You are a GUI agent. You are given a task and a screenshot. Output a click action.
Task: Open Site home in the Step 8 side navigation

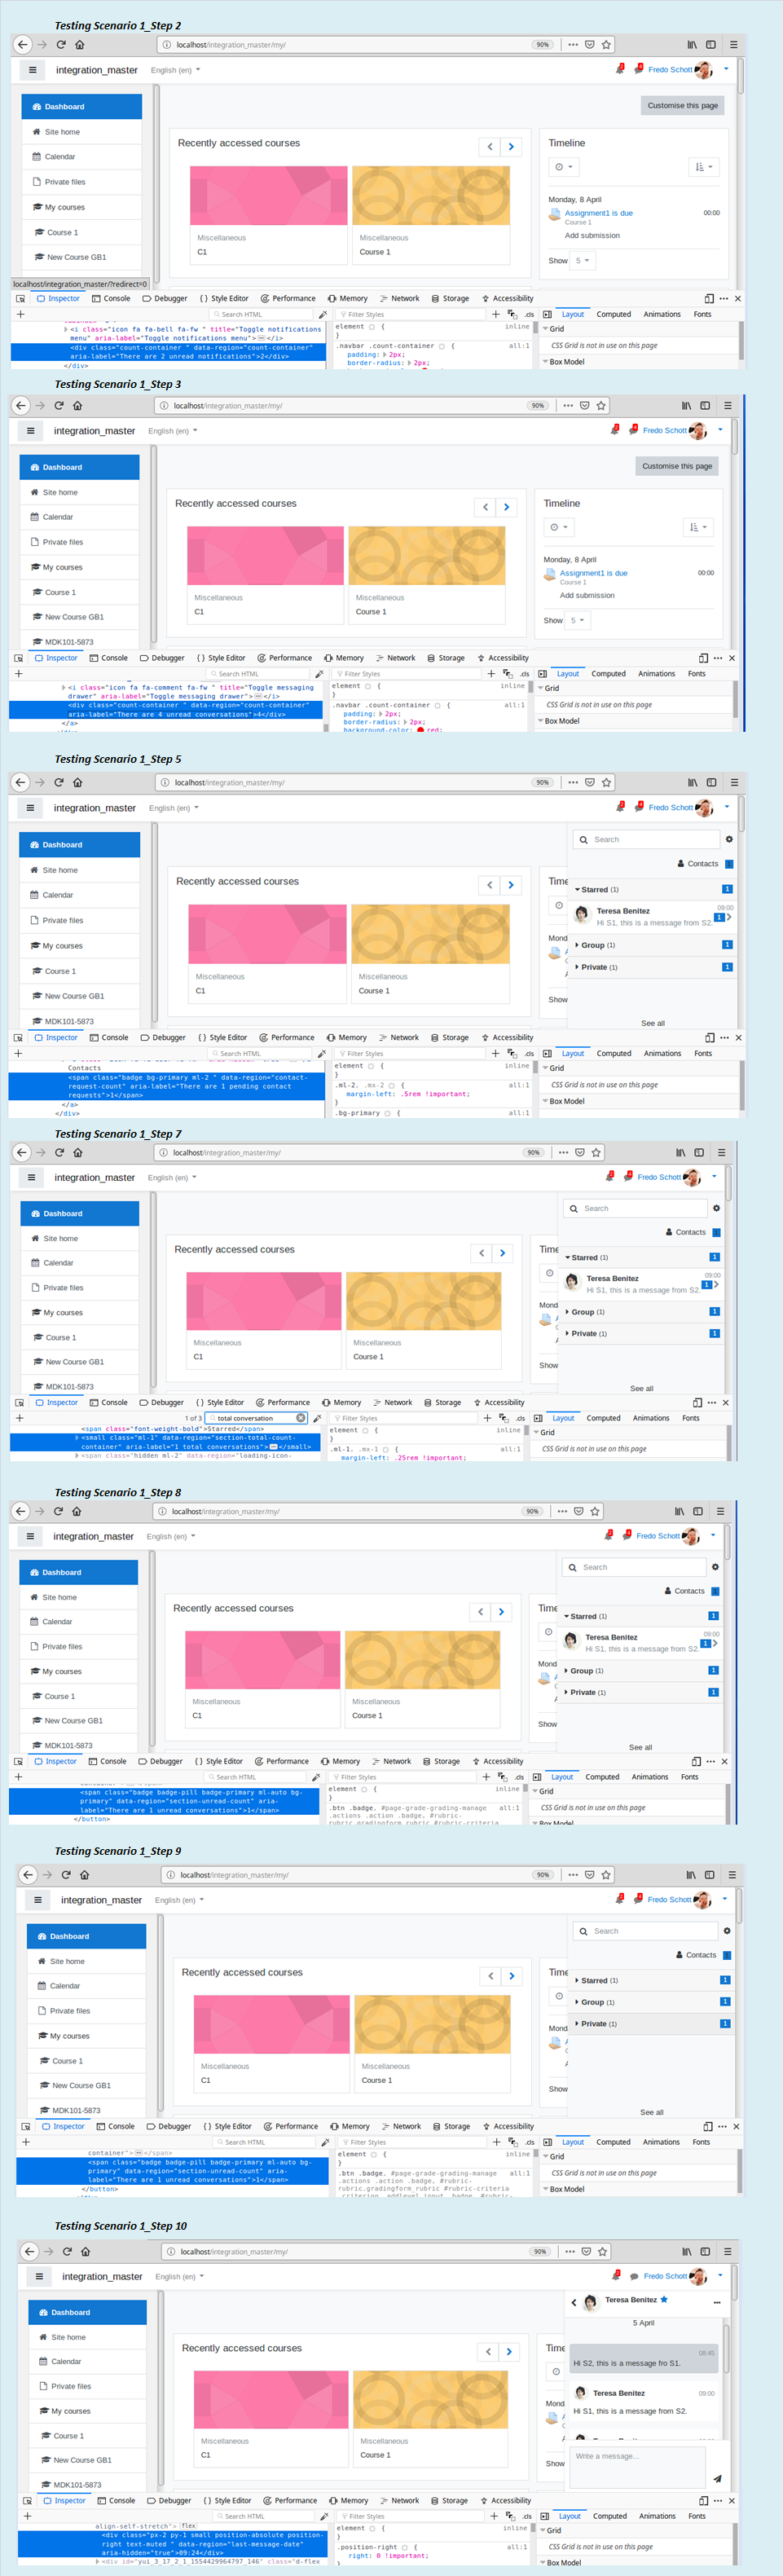79,1597
